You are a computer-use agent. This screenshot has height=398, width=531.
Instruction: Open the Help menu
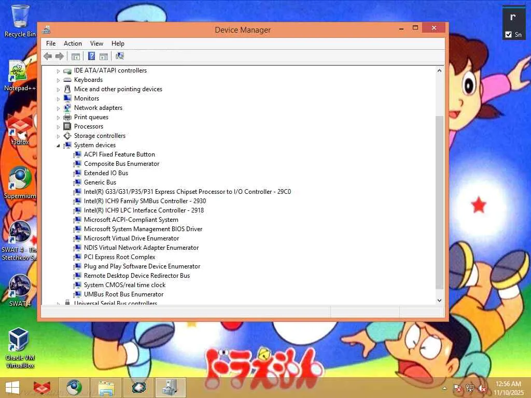pyautogui.click(x=118, y=44)
